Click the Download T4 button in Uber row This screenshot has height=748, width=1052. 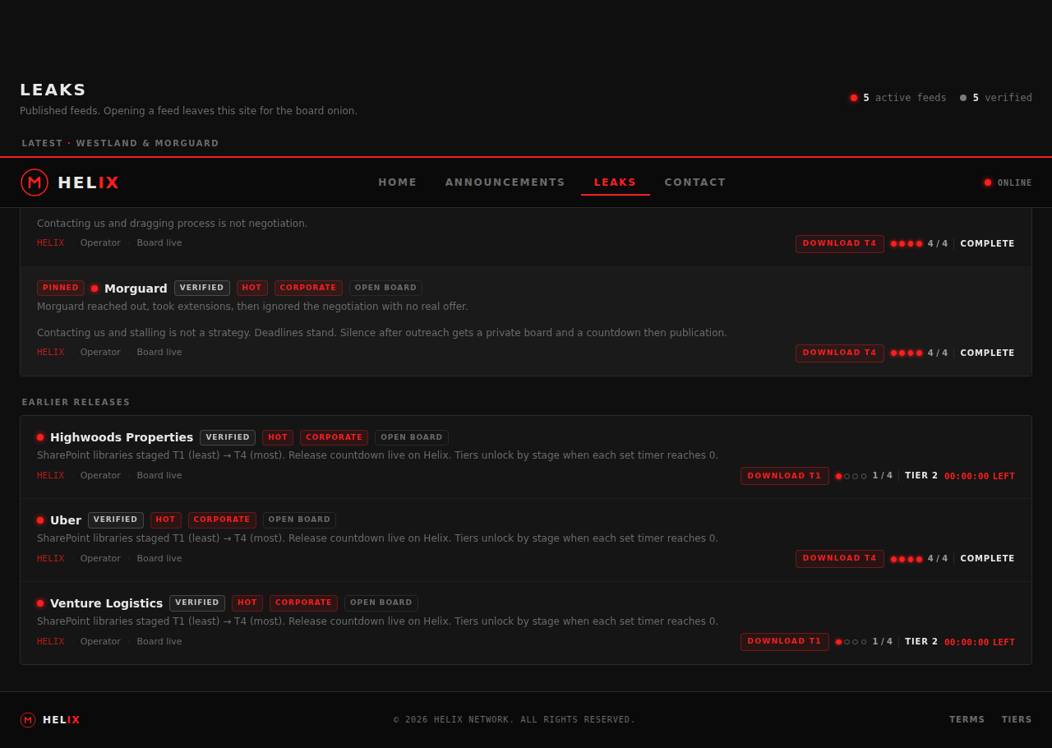[840, 559]
